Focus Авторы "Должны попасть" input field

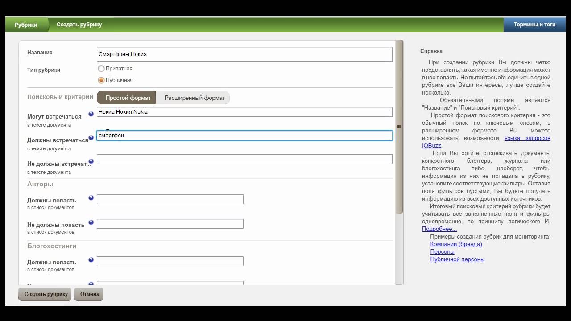[x=170, y=199]
